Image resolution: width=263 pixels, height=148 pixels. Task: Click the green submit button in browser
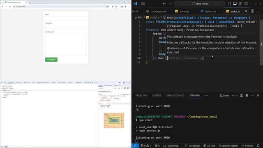coord(51,60)
